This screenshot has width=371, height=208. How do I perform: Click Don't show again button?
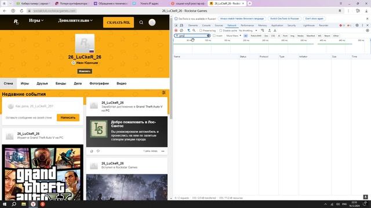click(x=314, y=18)
